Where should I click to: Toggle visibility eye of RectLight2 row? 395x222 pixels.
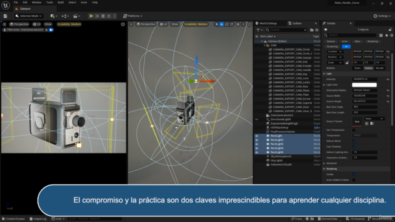click(x=257, y=140)
